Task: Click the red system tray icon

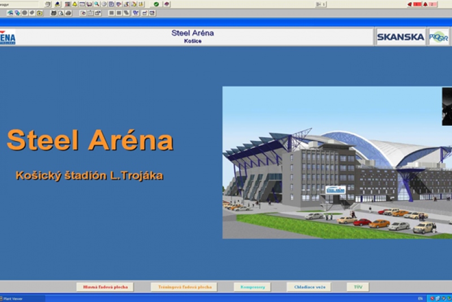Action: [432, 299]
